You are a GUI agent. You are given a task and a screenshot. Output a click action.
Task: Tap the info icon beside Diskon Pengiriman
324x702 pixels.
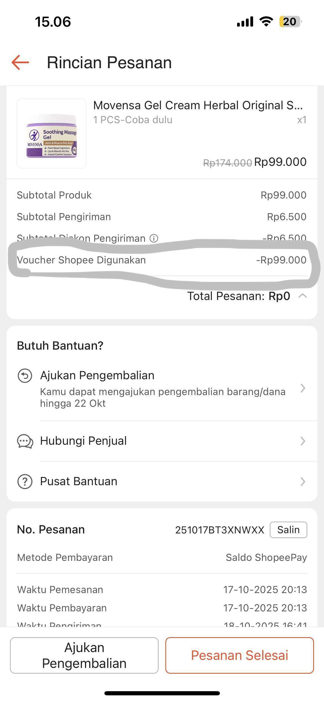click(x=154, y=238)
